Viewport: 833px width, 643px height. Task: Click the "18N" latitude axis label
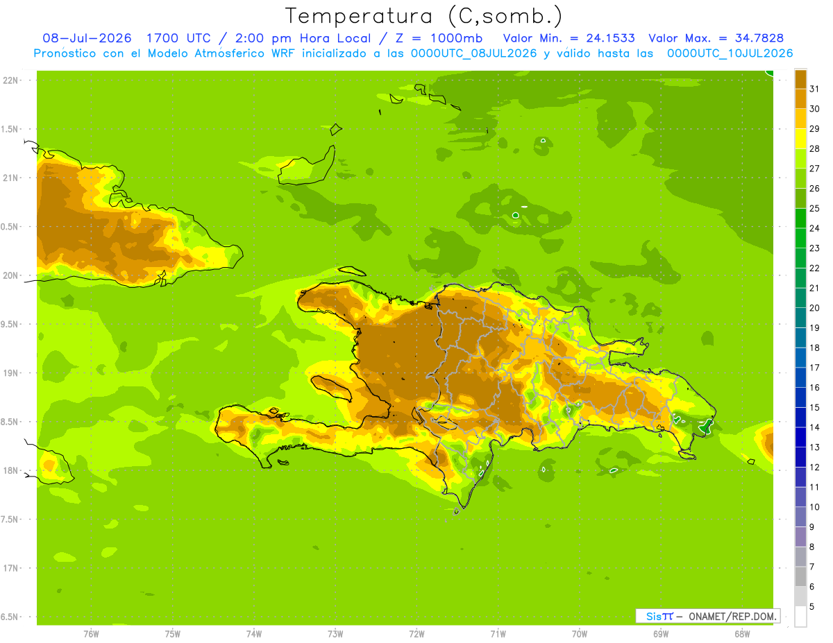click(10, 471)
